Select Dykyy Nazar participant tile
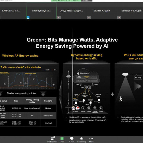The image size is (143, 143). pyautogui.click(x=72, y=13)
